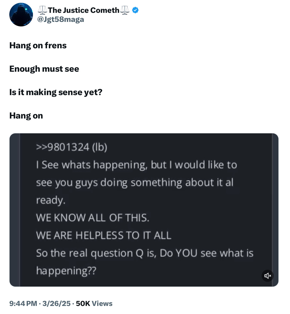Viewport: 290px width, 314px height.
Task: Click "WE ARE HELPLESS TO IT ALL" text
Action: pos(104,235)
